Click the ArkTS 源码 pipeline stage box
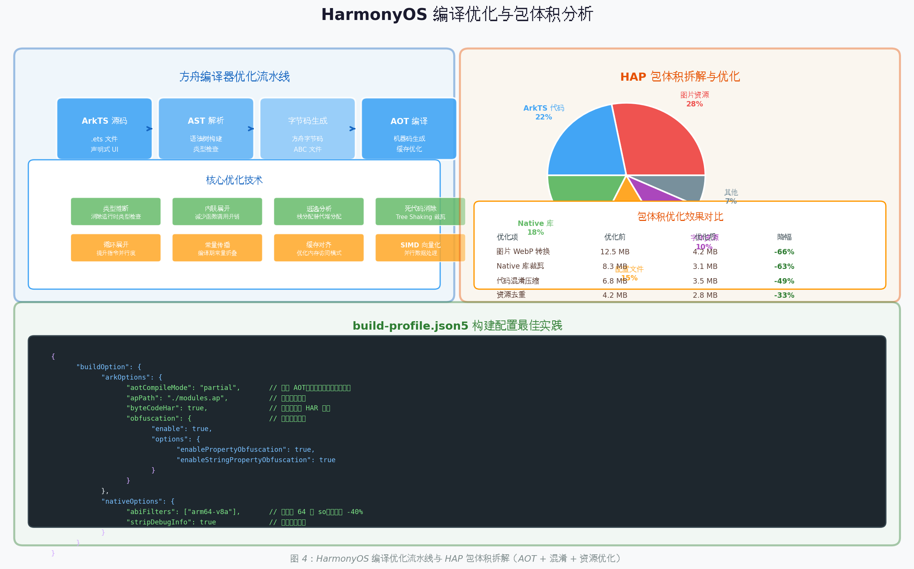 click(104, 128)
